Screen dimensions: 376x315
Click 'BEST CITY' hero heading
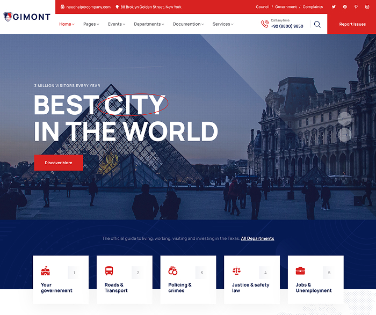click(x=99, y=105)
